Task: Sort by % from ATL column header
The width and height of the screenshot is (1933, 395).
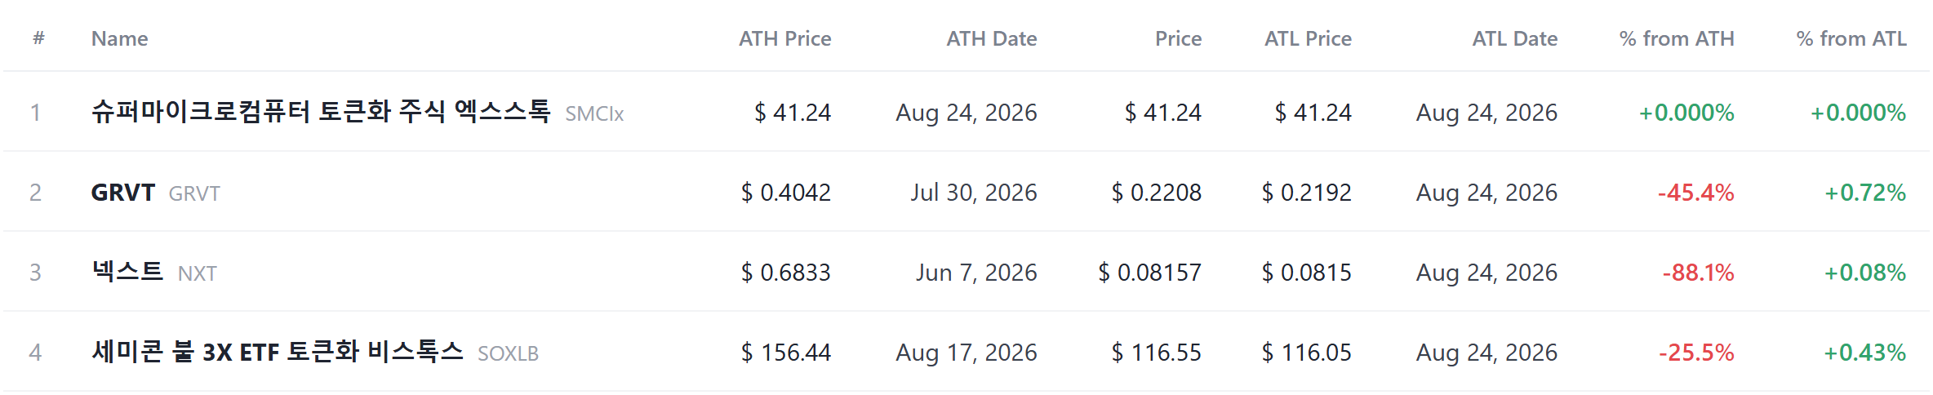Action: (x=1851, y=38)
